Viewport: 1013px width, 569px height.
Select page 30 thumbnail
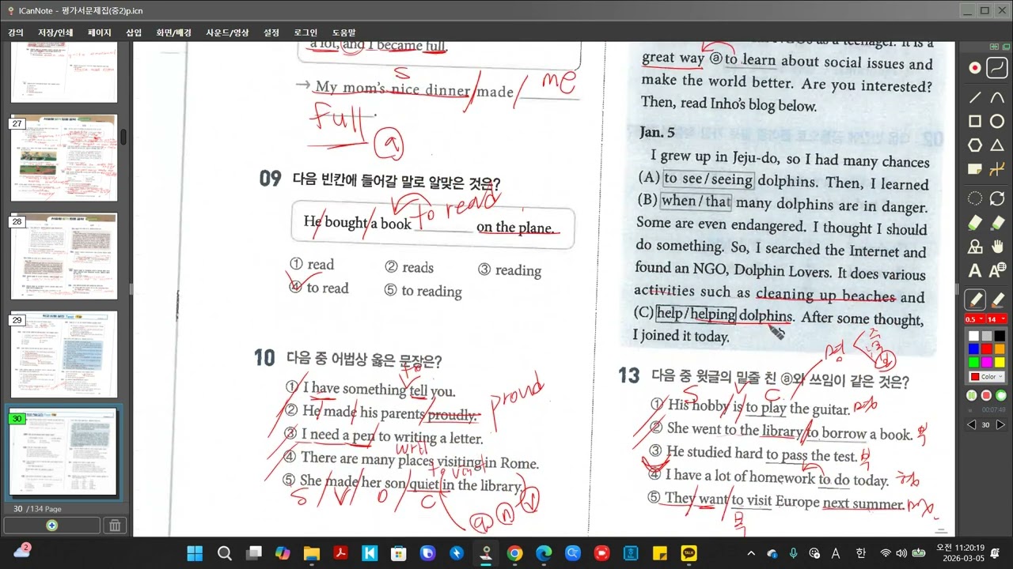[63, 453]
